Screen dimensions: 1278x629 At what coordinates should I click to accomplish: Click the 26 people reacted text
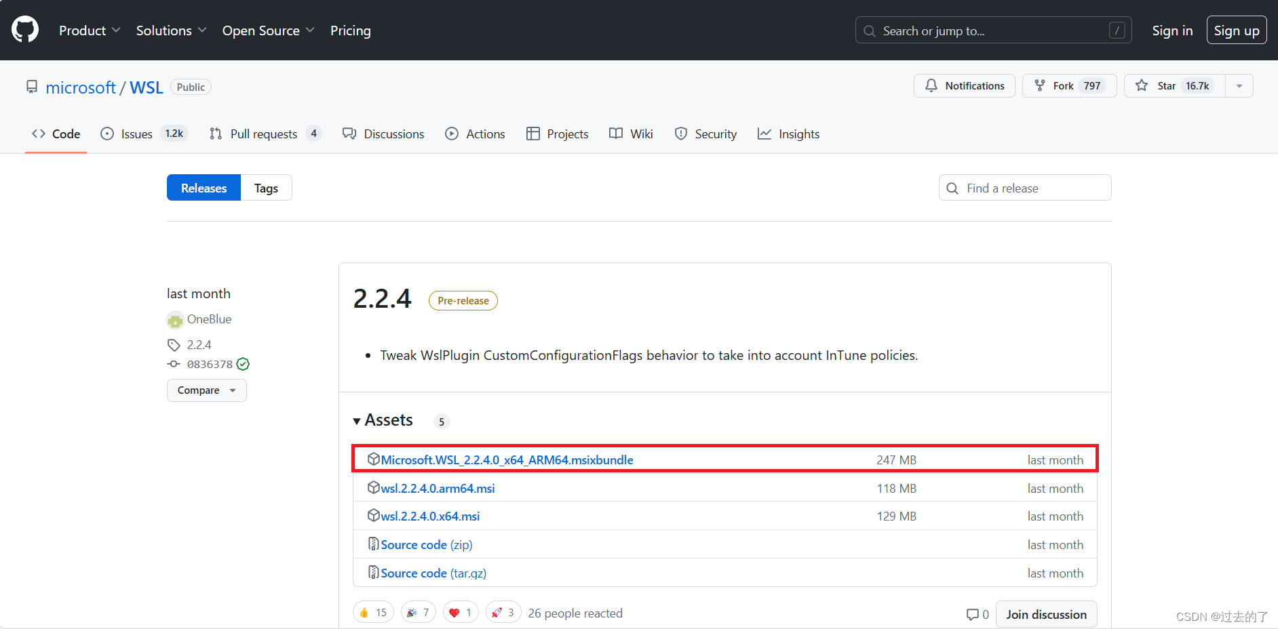(x=575, y=613)
